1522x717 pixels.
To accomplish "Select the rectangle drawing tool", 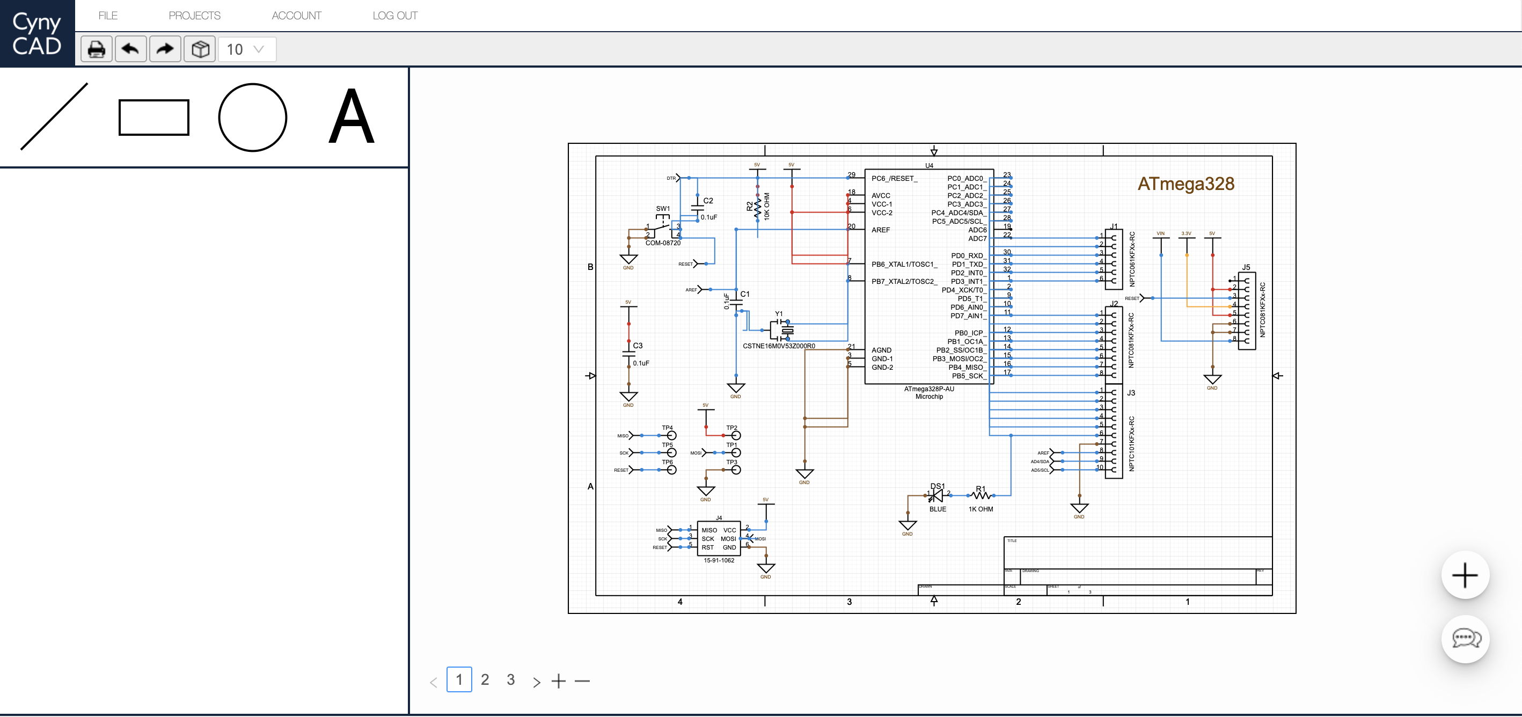I will coord(153,118).
